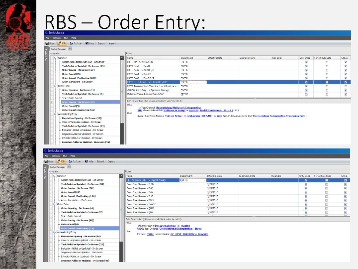
Task: Select 'Order Saved (9)' in lower Navigator tree
Action: pyautogui.click(x=70, y=224)
